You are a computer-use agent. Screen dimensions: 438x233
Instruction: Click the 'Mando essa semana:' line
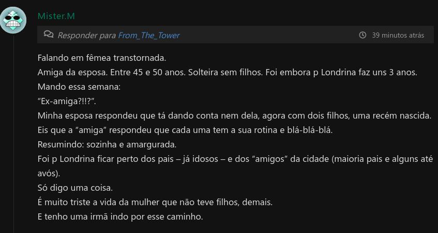coord(79,87)
